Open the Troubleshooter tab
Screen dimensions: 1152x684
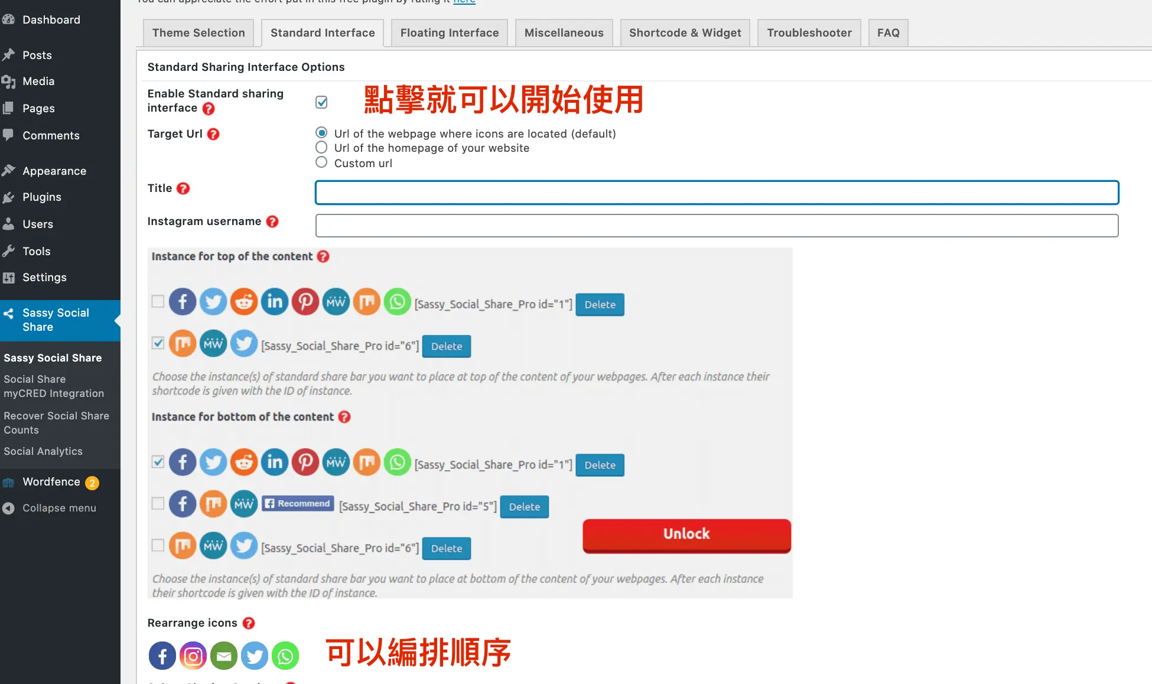click(809, 33)
